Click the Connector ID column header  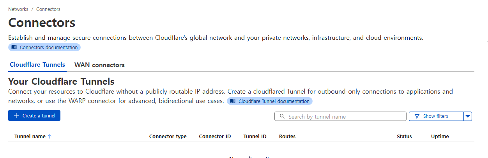click(215, 137)
